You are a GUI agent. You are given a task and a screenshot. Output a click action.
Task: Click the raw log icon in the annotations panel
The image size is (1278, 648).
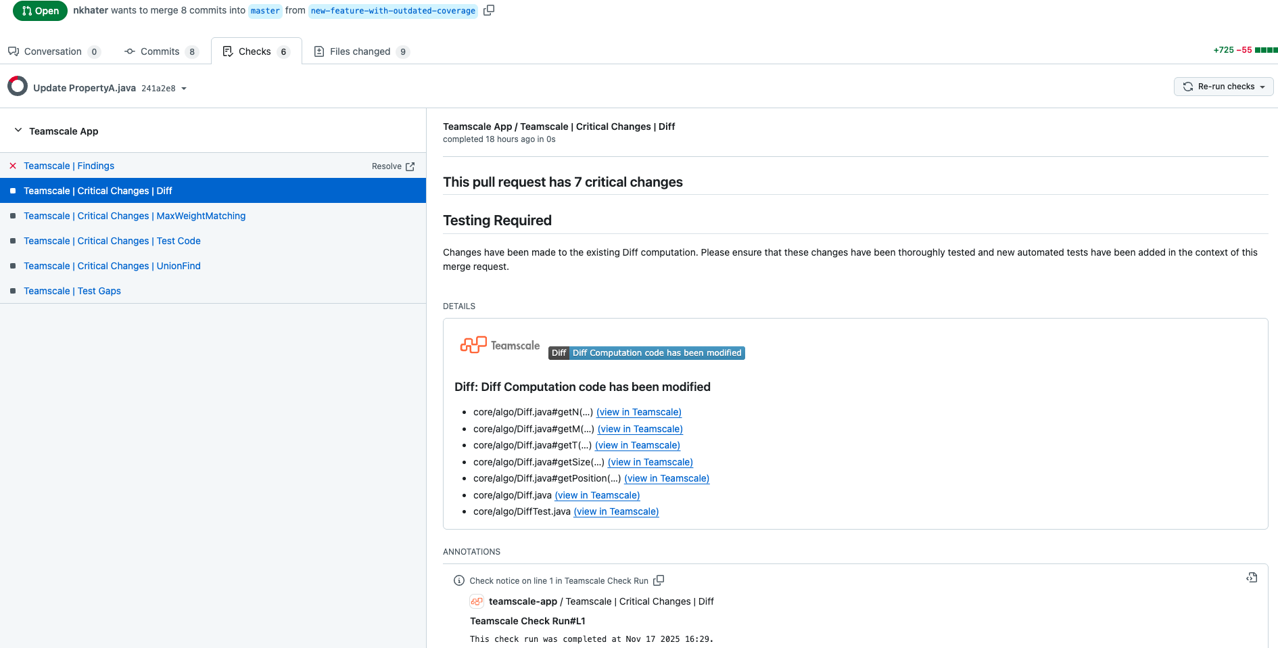point(1252,578)
